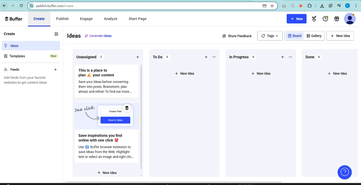This screenshot has width=361, height=185.
Task: Click the Unassigned column count 2
Action: [101, 57]
